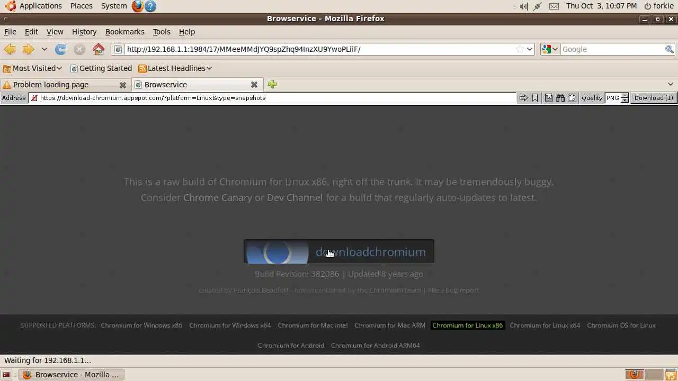Screen dimensions: 678x381
Task: Close the Problem loading page tab
Action: point(123,85)
